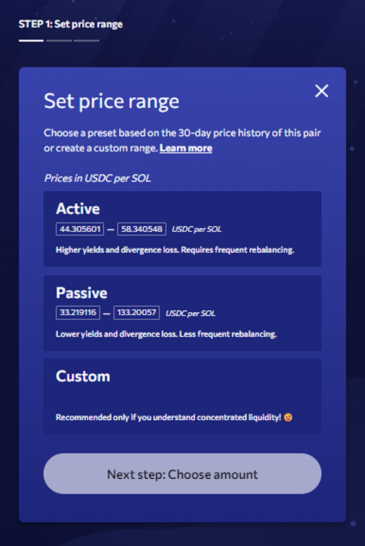Click the Active lower price 44.305601
The image size is (365, 546).
80,229
